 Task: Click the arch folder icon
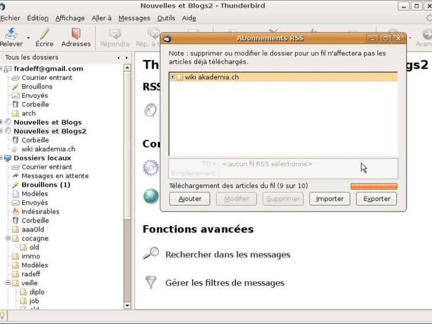pyautogui.click(x=16, y=113)
